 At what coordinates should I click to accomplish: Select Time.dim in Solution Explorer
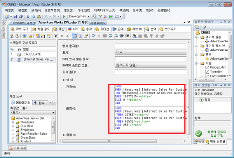216,72
